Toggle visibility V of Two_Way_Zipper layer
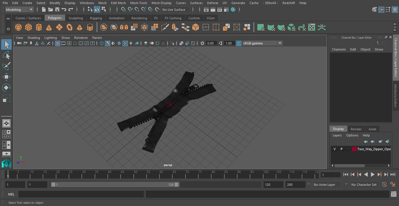The image size is (399, 206). 334,149
